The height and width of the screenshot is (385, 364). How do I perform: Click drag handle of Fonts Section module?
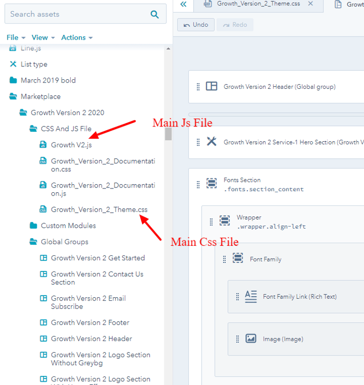click(198, 184)
